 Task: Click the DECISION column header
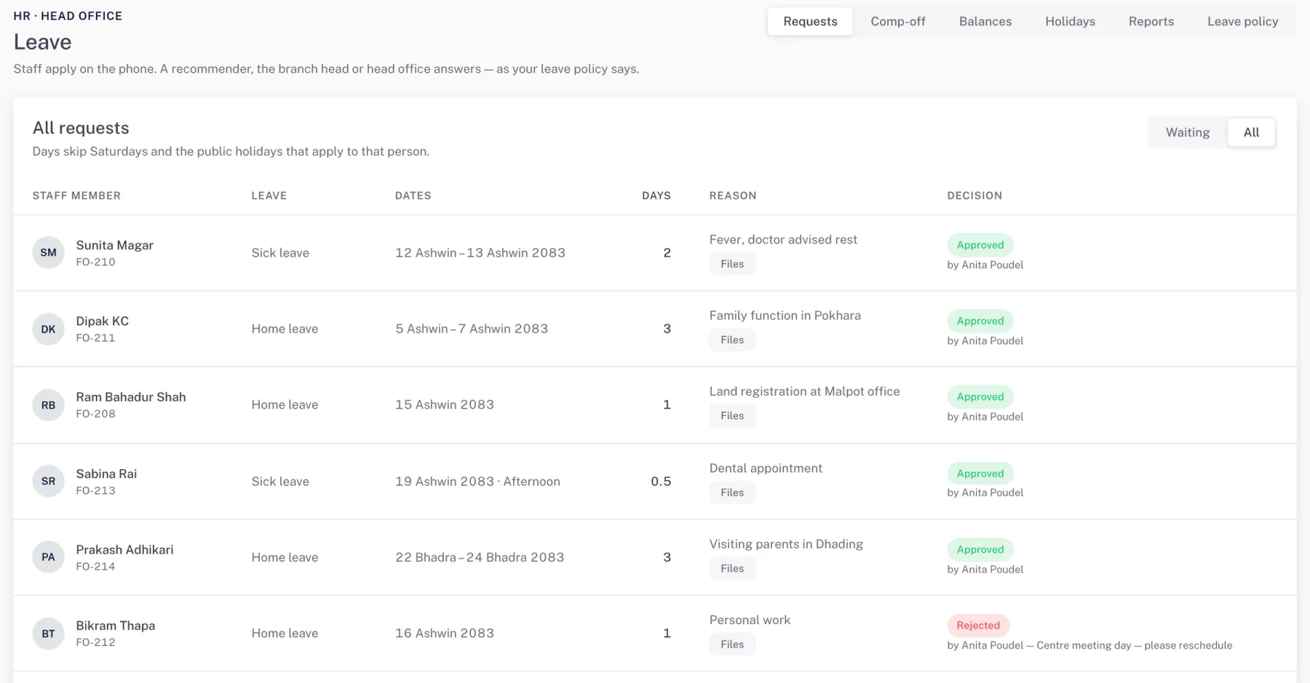pyautogui.click(x=974, y=196)
